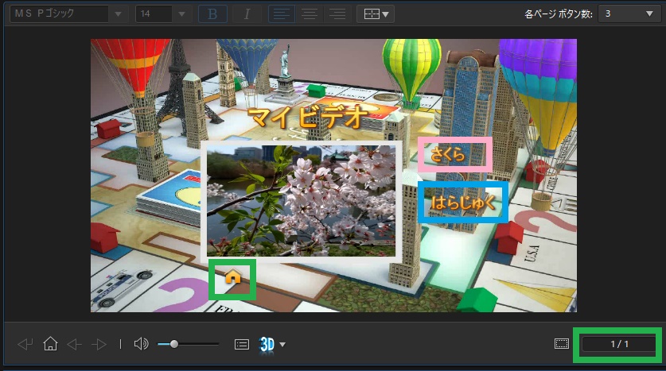Mute the preview volume speaker icon
Viewport: 666px width, 371px height.
point(141,344)
